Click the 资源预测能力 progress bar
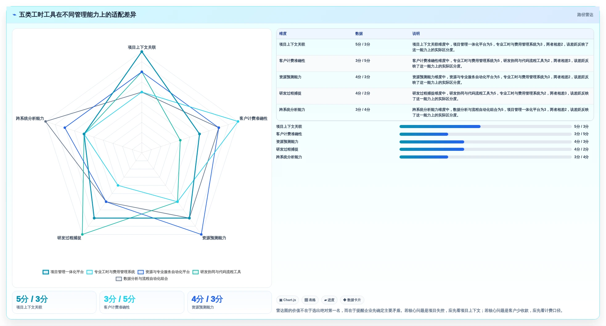This screenshot has width=606, height=326. click(485, 142)
